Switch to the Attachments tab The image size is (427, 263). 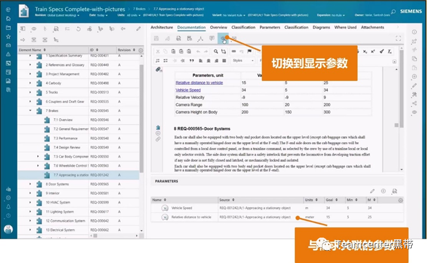click(x=372, y=27)
